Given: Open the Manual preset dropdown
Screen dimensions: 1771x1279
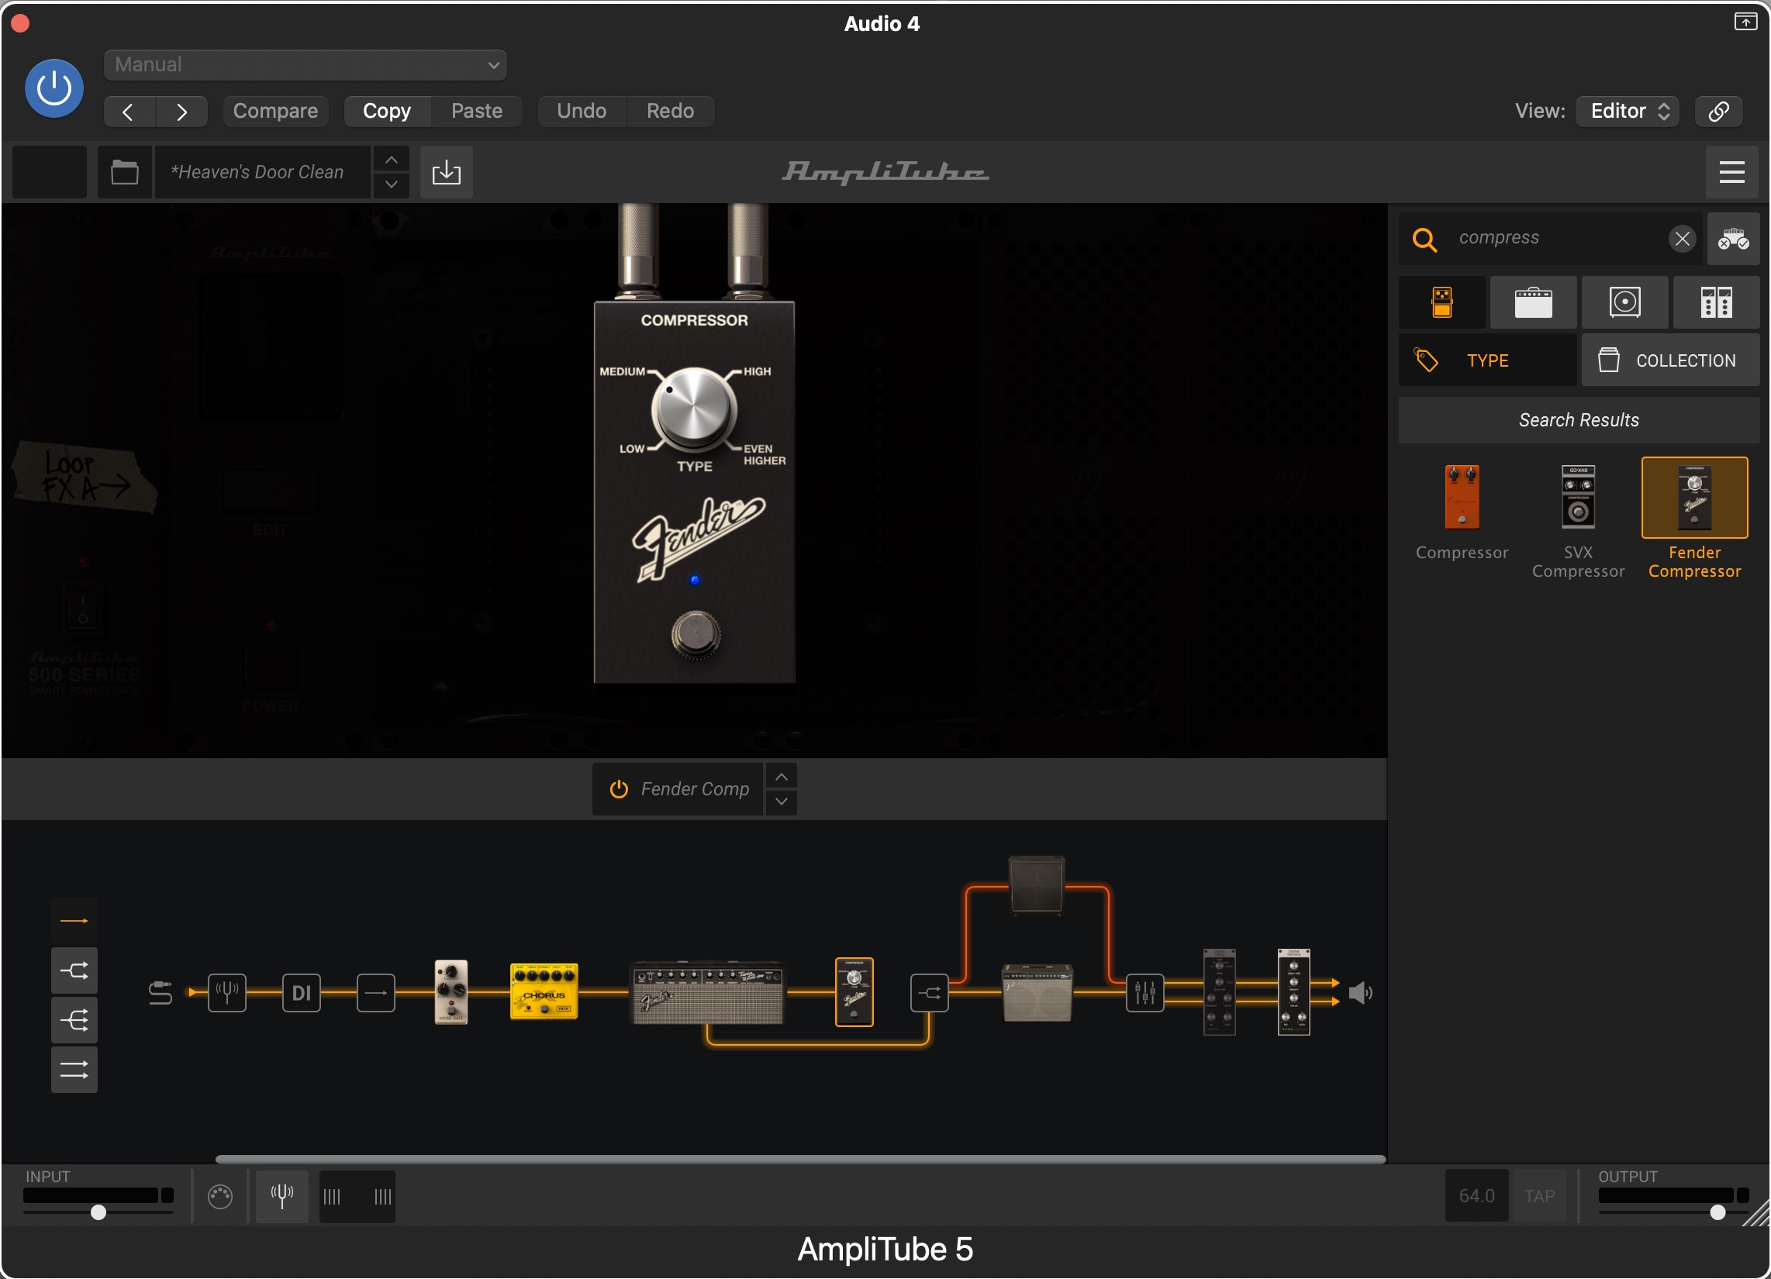Looking at the screenshot, I should coord(305,65).
